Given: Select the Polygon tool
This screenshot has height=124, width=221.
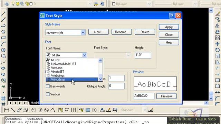Looking at the screenshot, I should click(x=3, y=32).
